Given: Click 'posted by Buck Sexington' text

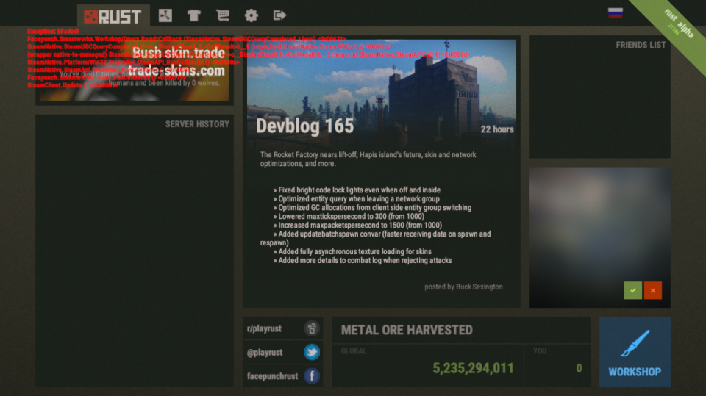Looking at the screenshot, I should point(463,287).
